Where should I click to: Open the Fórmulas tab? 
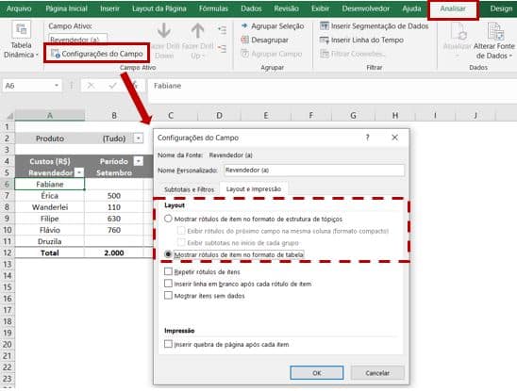[213, 8]
